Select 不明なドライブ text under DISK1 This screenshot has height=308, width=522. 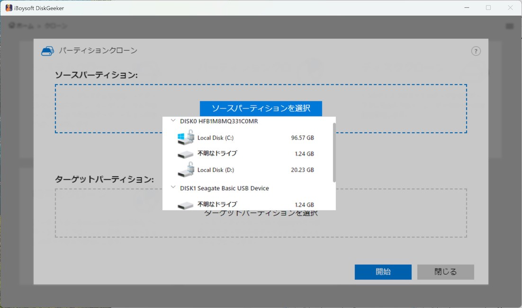[217, 205]
